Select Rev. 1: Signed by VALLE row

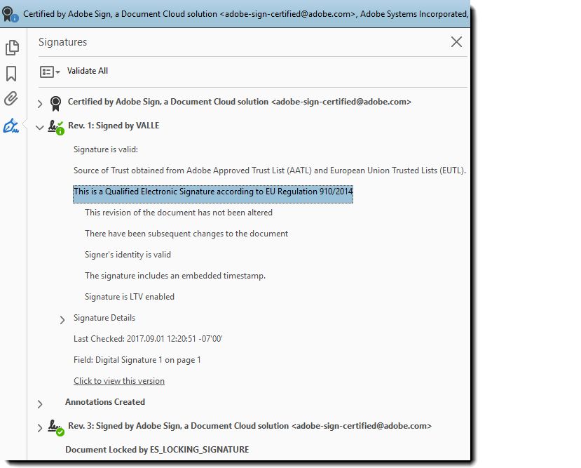114,126
